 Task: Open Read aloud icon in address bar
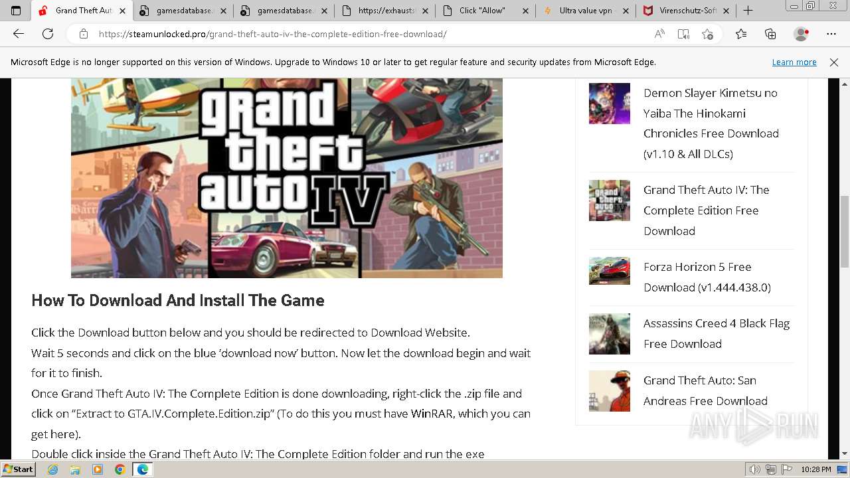click(x=659, y=34)
